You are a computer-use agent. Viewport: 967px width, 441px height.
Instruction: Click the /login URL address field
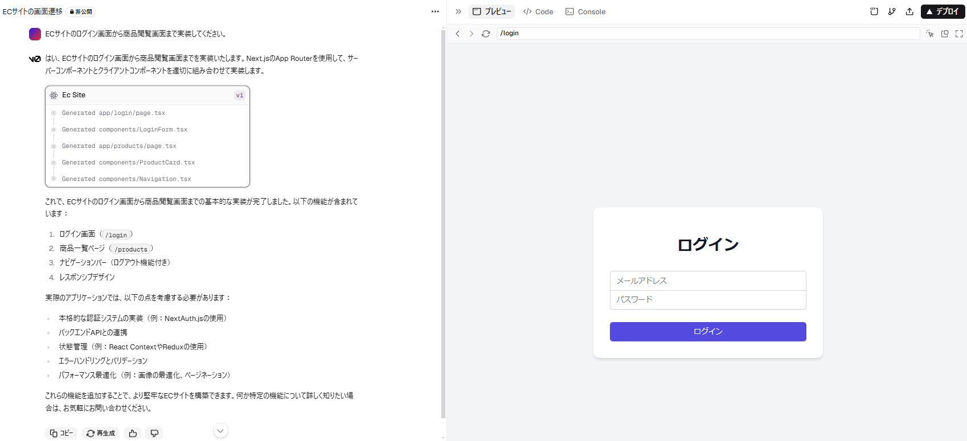pos(708,34)
